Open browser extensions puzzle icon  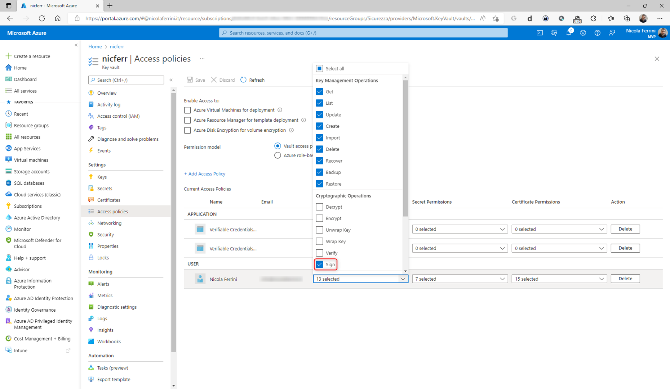coord(593,18)
